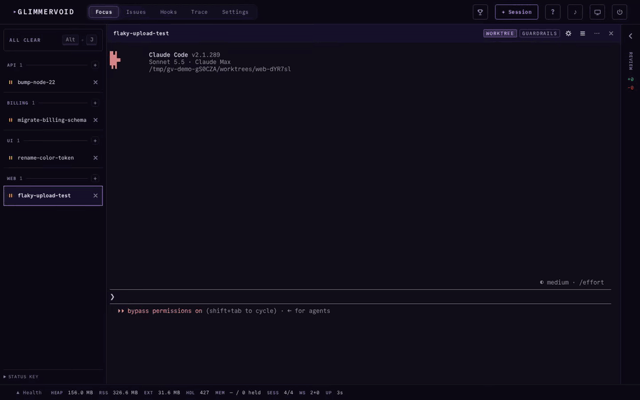Expand the Status Key section
The height and width of the screenshot is (400, 640).
[21, 377]
